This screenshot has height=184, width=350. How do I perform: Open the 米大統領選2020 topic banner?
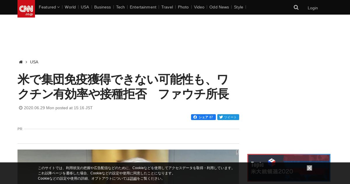(x=289, y=168)
